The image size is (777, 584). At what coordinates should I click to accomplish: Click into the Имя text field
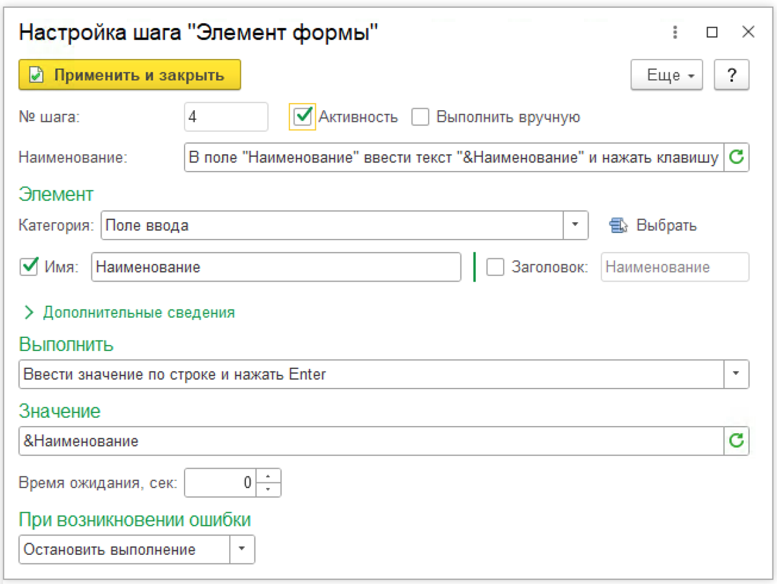point(275,267)
